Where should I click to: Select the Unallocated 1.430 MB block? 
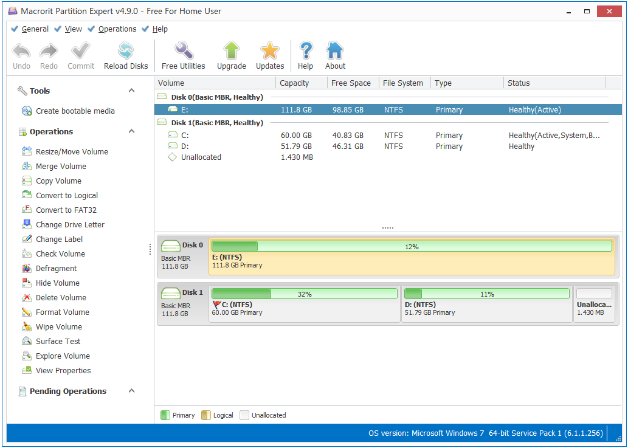pos(594,303)
